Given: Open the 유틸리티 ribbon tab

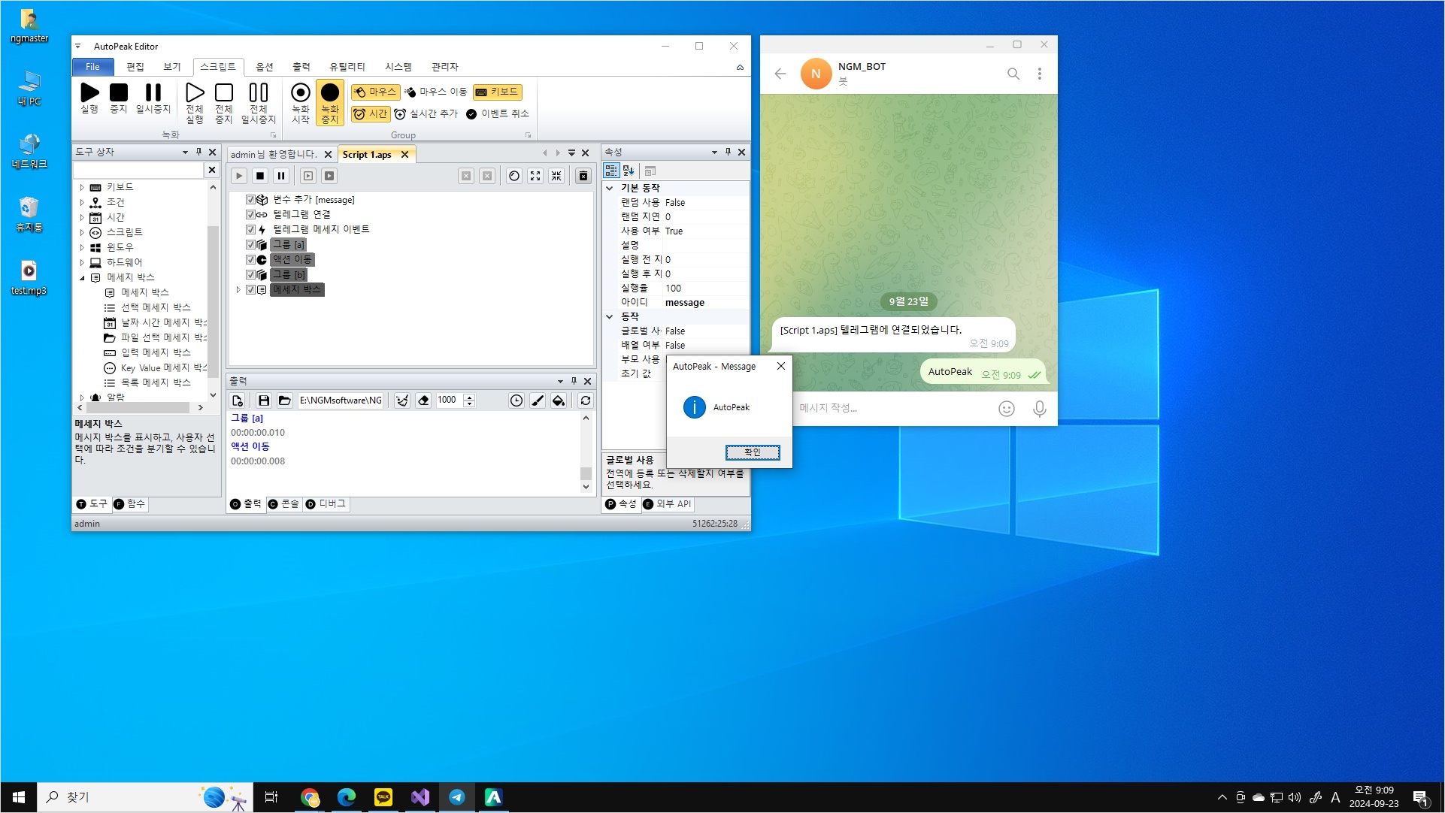Looking at the screenshot, I should pyautogui.click(x=347, y=67).
